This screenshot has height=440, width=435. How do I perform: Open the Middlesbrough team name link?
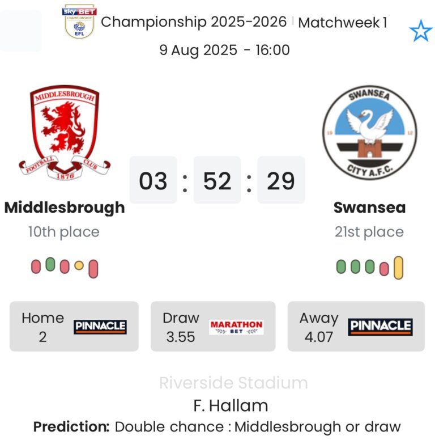[64, 208]
